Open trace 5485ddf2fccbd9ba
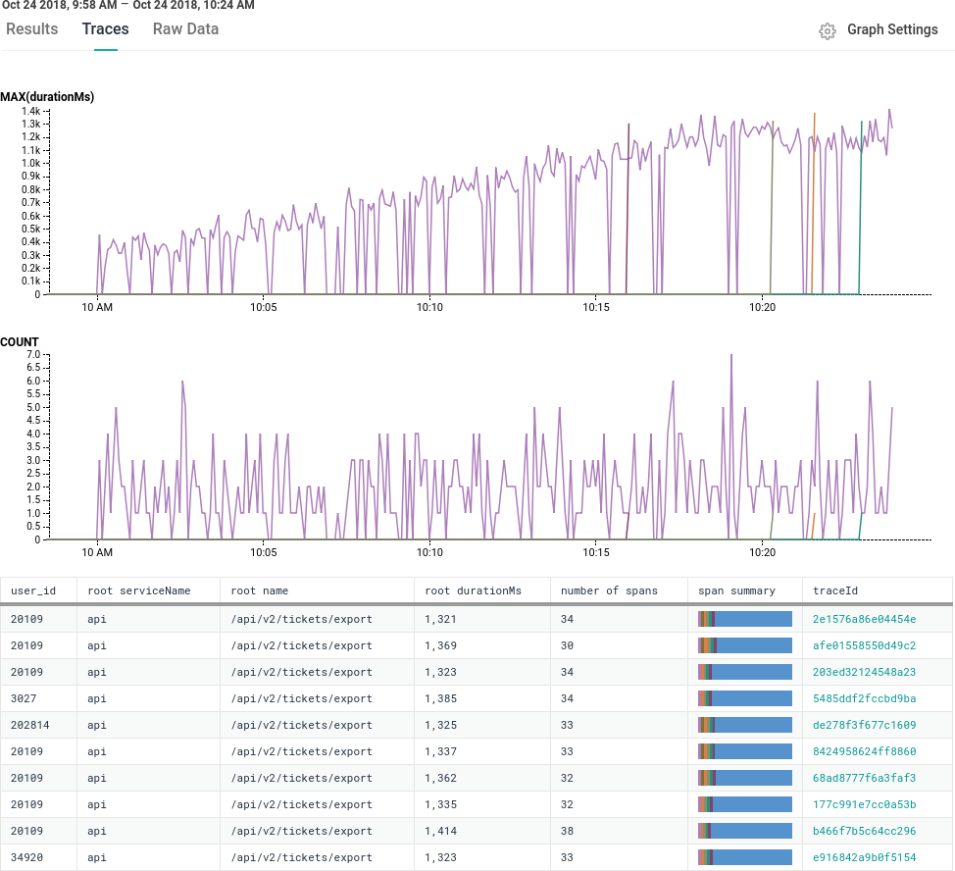Image resolution: width=955 pixels, height=871 pixels. click(863, 698)
